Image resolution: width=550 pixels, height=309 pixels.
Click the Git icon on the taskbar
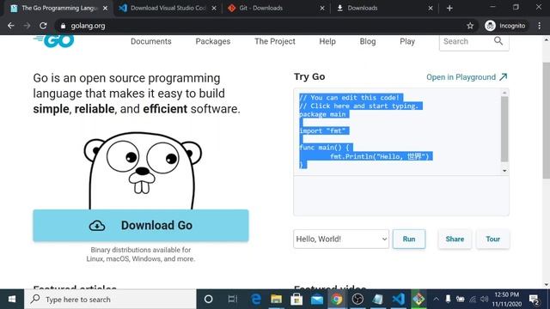point(419,300)
